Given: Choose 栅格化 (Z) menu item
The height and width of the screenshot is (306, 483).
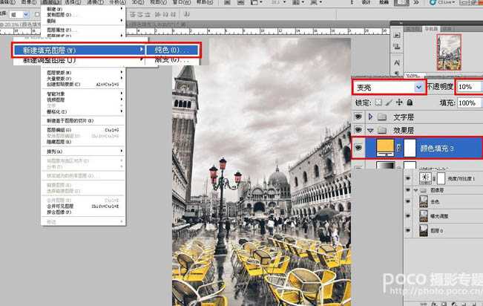Looking at the screenshot, I should click(84, 111).
